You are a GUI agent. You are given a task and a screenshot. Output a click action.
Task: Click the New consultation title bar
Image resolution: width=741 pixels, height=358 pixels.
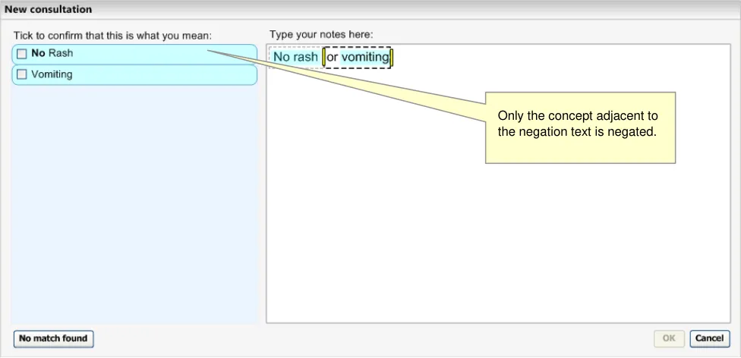pyautogui.click(x=370, y=10)
